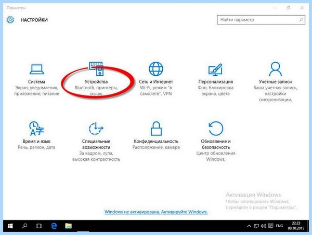Maximize the Параметры window
The image size is (312, 235).
[x=288, y=8]
